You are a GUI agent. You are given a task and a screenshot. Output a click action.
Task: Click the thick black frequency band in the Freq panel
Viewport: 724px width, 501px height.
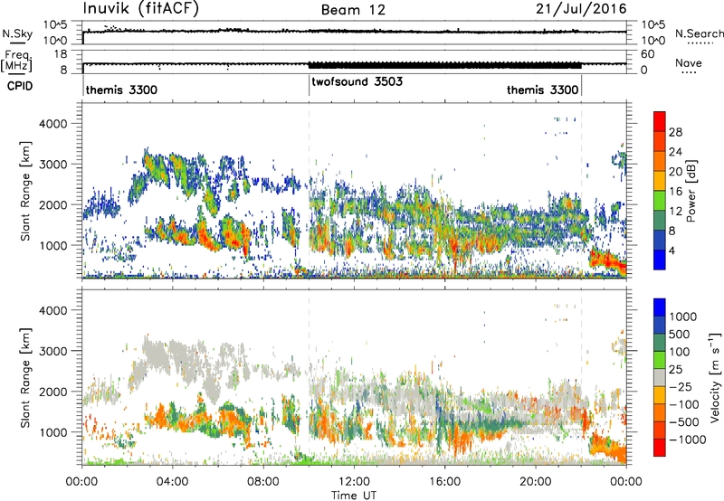[x=444, y=65]
